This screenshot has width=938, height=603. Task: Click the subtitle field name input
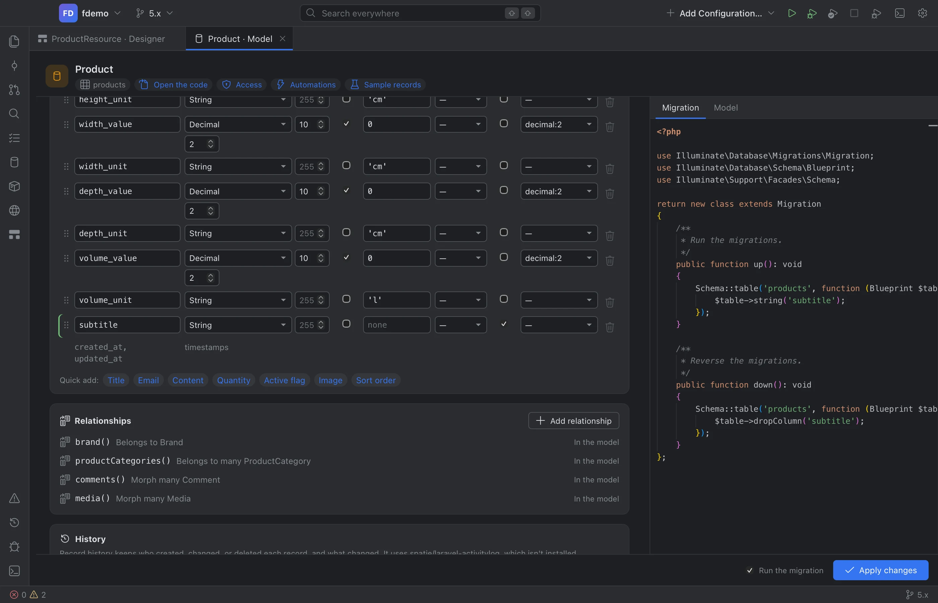pos(127,325)
